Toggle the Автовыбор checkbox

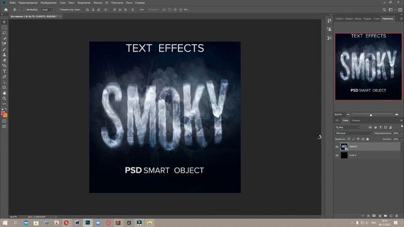[x=23, y=9]
